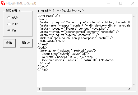Click the horizontal scrollbar thumb
The height and width of the screenshot is (95, 138).
tap(64, 89)
